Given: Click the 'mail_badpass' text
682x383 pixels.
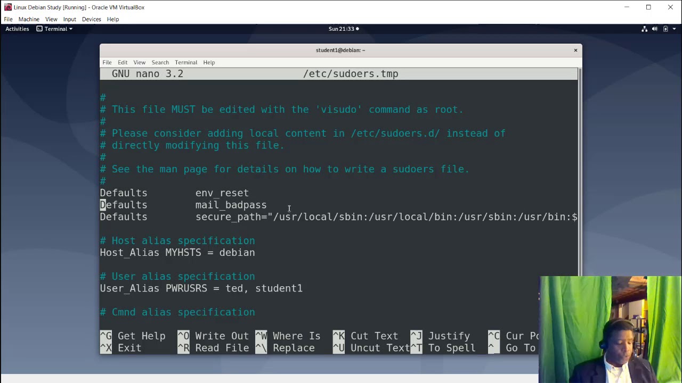Looking at the screenshot, I should [231, 205].
